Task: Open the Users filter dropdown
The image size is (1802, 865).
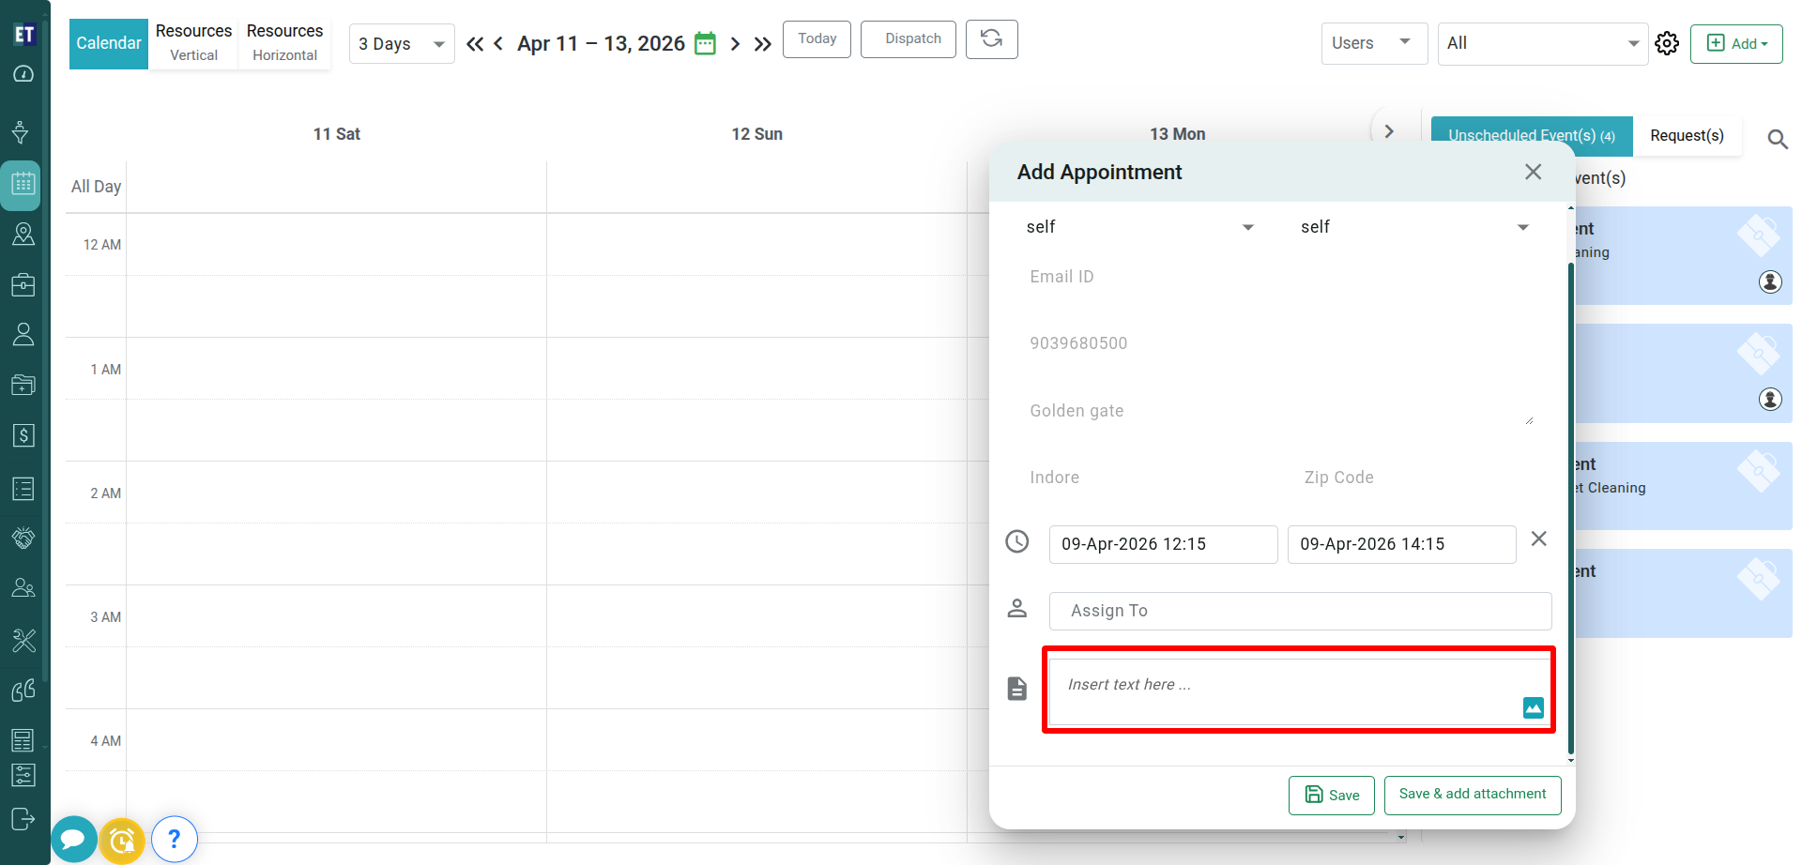Action: coord(1373,43)
